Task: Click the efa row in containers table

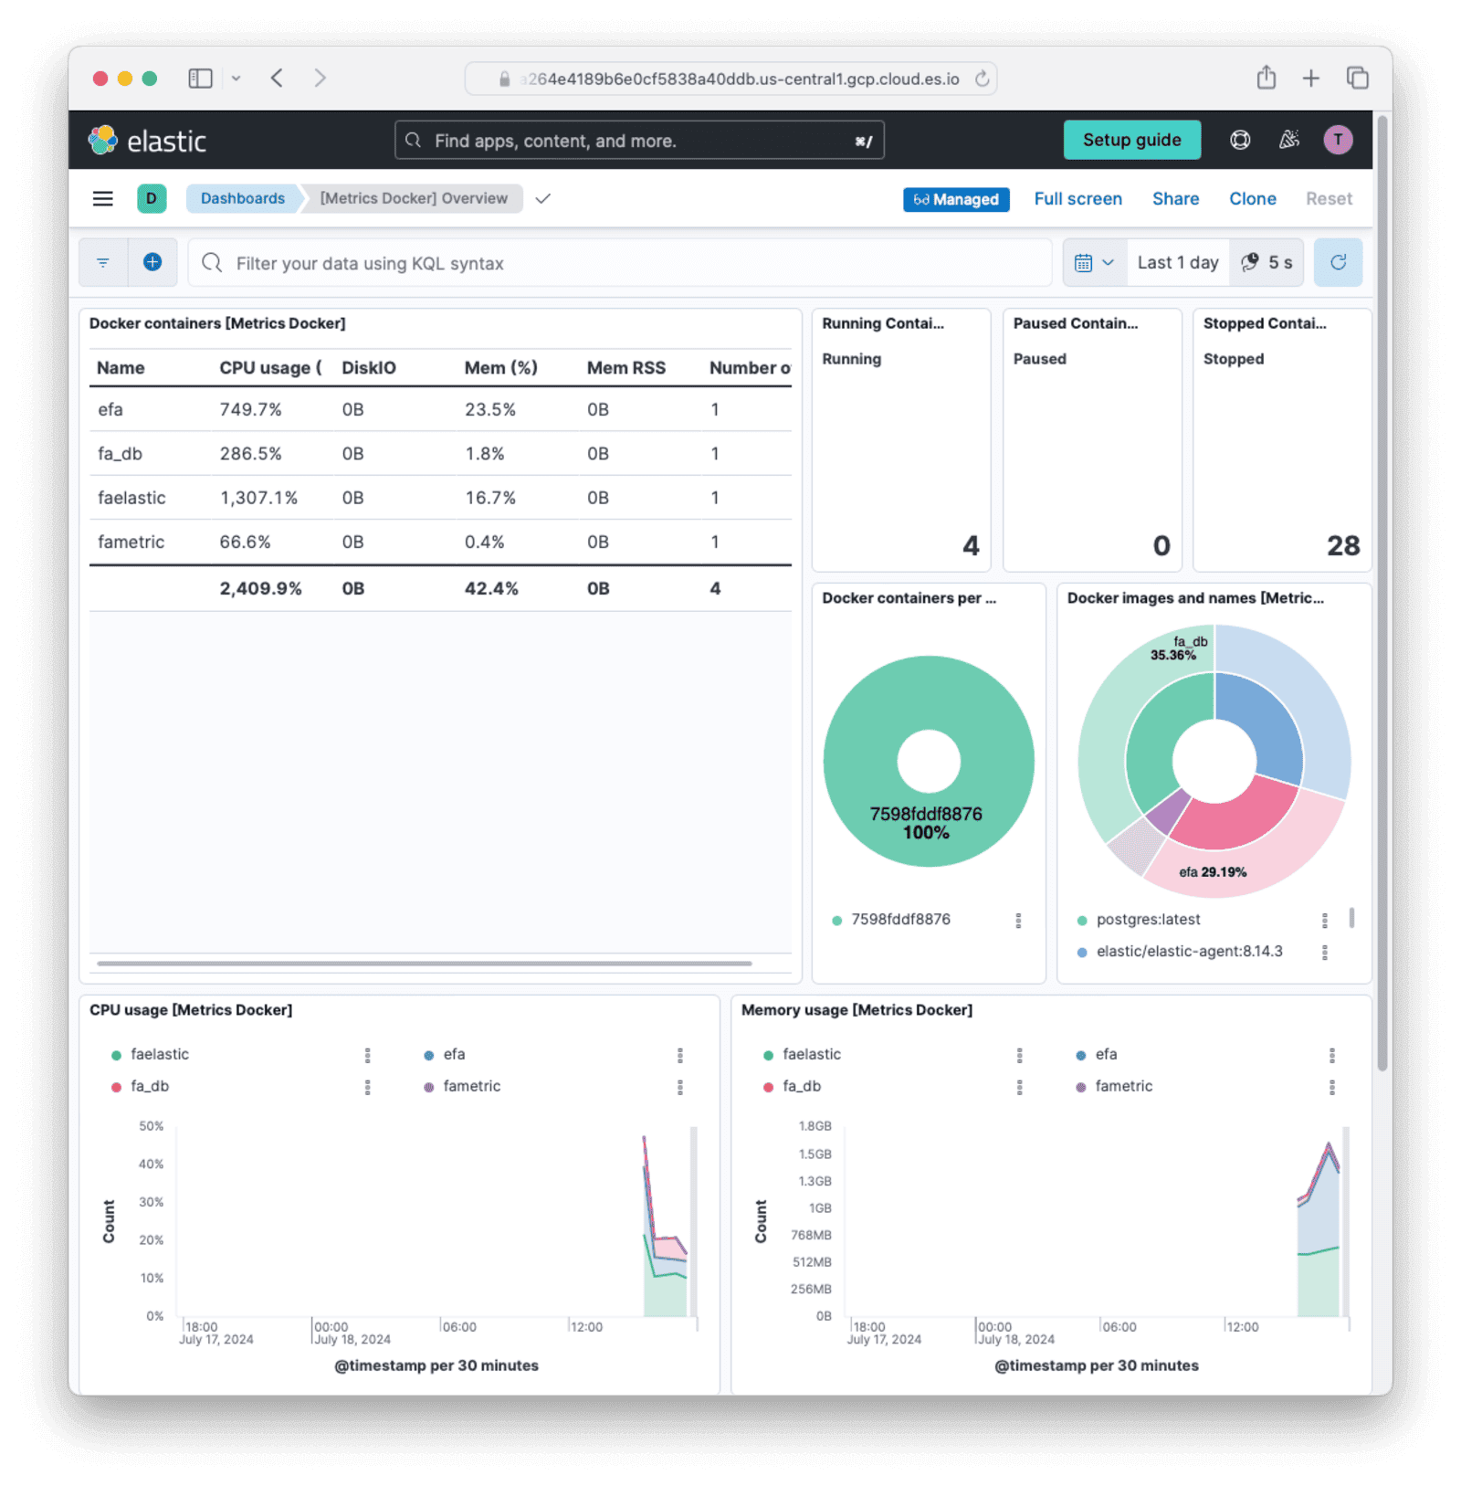Action: 440,409
